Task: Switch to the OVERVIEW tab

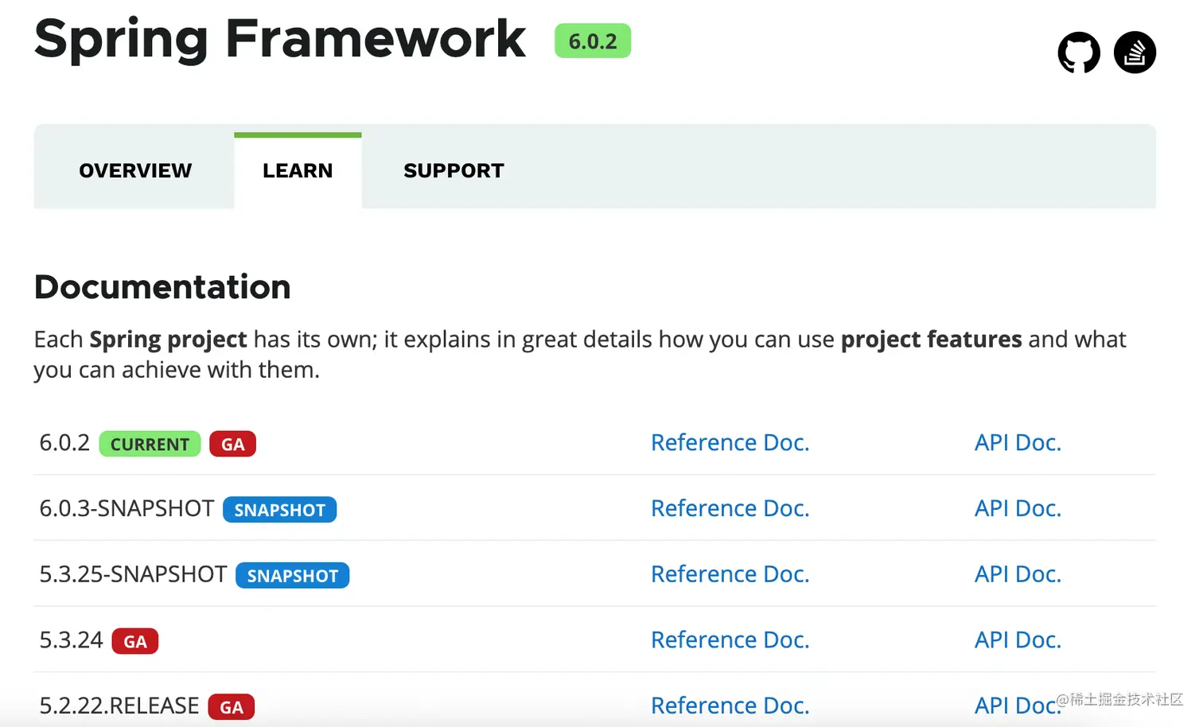Action: [134, 169]
